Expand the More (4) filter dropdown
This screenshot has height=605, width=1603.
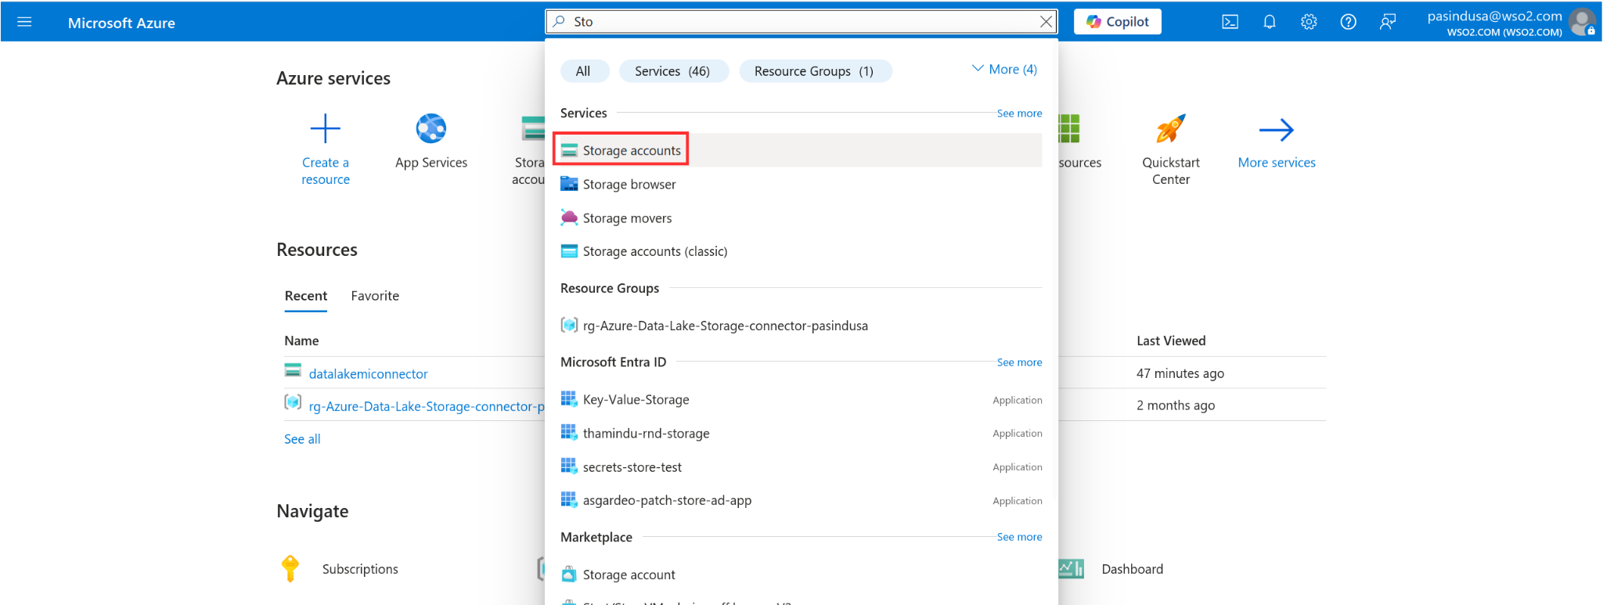(x=1004, y=69)
